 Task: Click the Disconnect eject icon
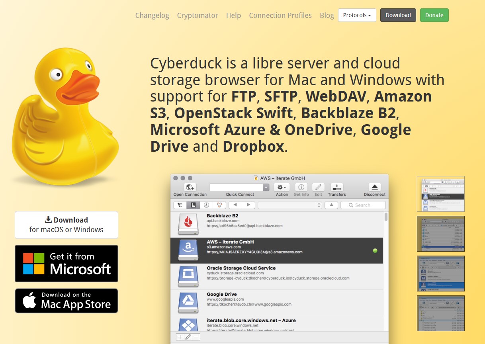(375, 187)
